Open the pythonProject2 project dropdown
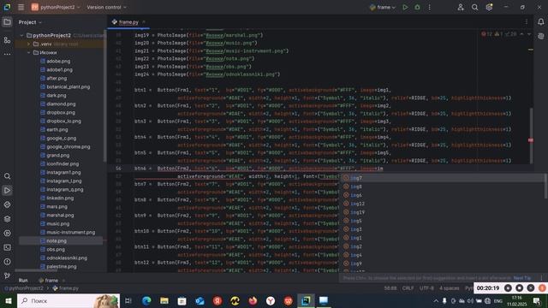This screenshot has height=308, width=548. click(56, 7)
